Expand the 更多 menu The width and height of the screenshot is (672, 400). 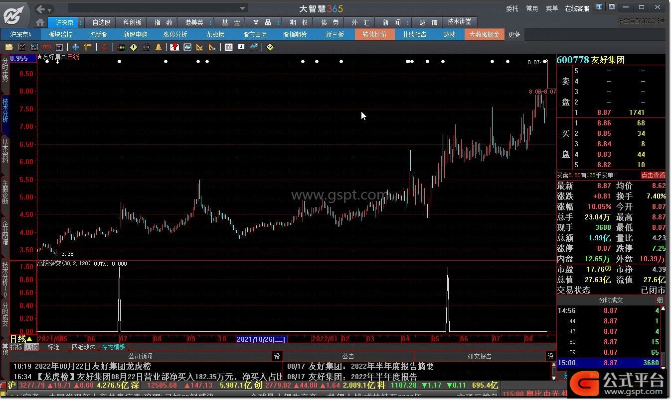pyautogui.click(x=514, y=34)
